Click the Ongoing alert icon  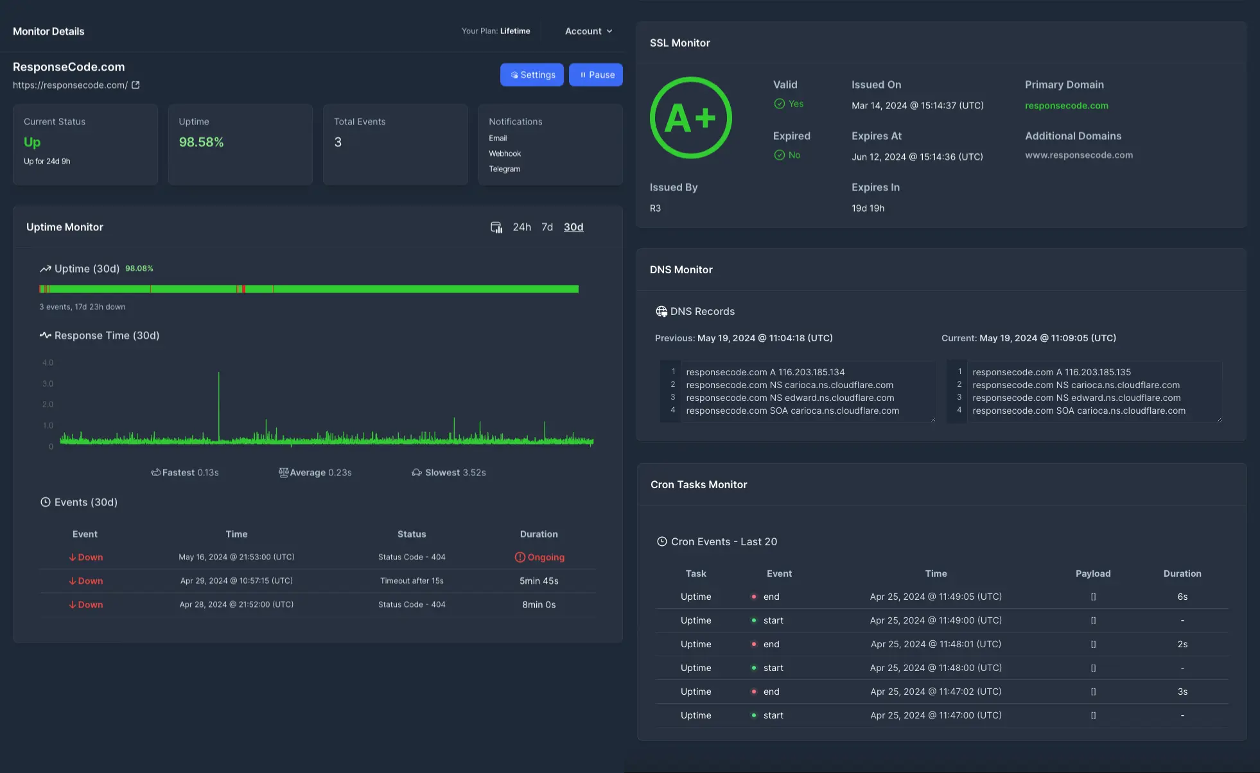(x=520, y=557)
